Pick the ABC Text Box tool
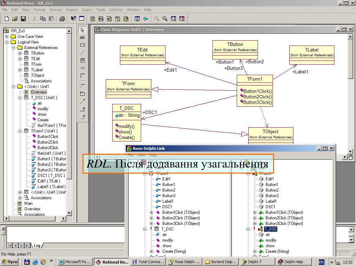This screenshot has width=356, height=267. point(82,38)
